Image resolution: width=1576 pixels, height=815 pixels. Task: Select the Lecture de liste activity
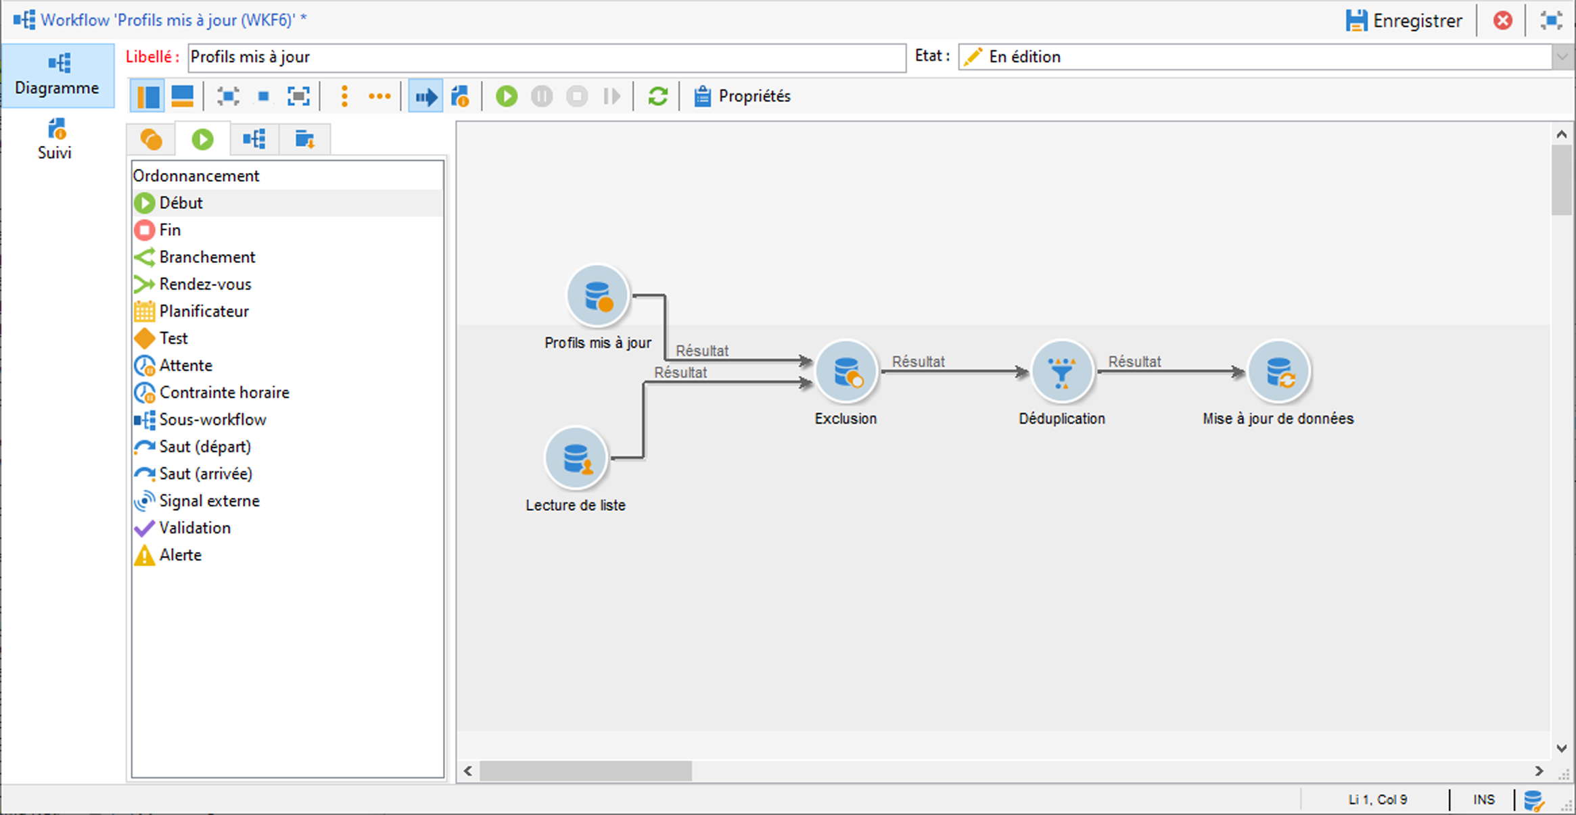(576, 458)
